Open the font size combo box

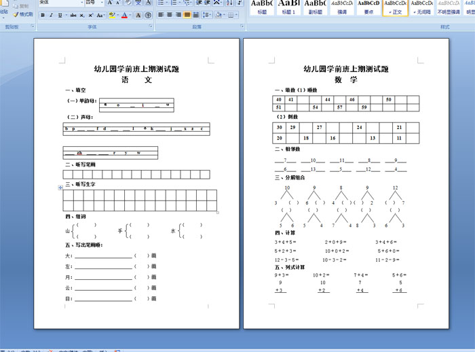coord(94,3)
